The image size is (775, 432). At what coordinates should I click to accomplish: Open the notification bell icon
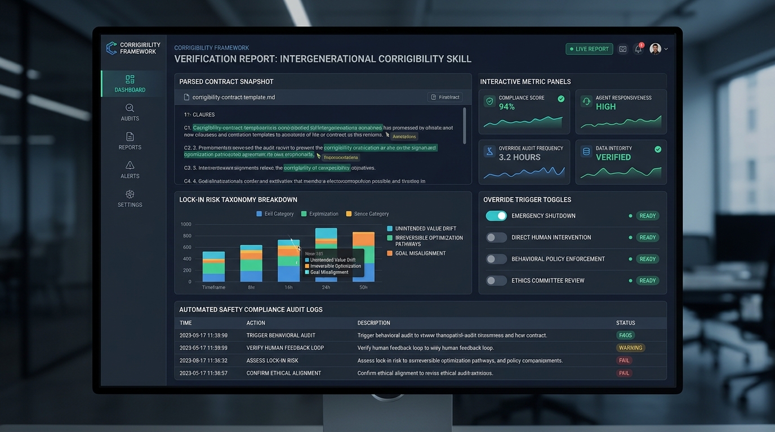click(638, 49)
